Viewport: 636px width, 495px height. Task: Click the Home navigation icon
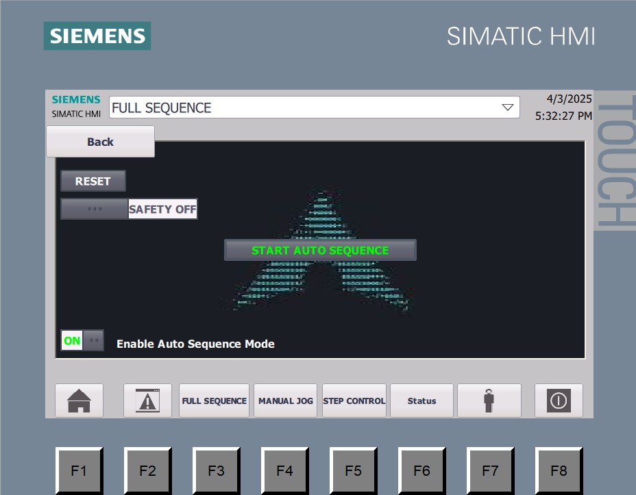pos(78,401)
